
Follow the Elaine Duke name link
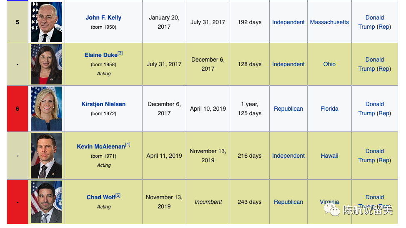point(101,55)
